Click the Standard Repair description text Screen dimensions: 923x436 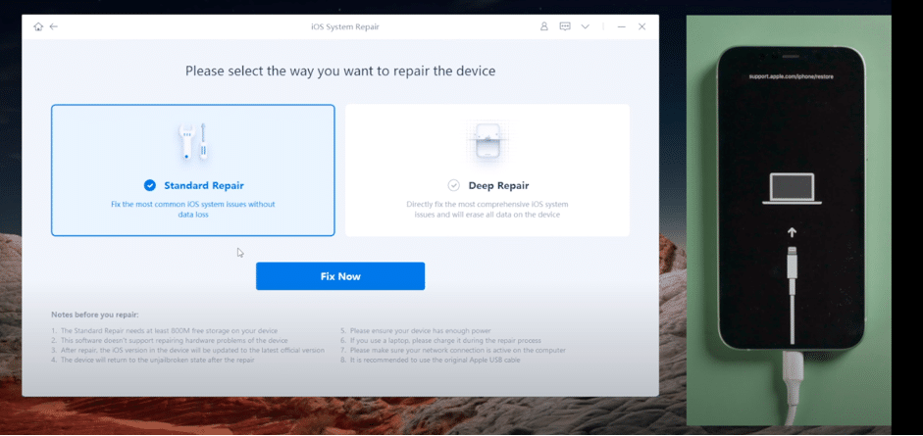[192, 209]
